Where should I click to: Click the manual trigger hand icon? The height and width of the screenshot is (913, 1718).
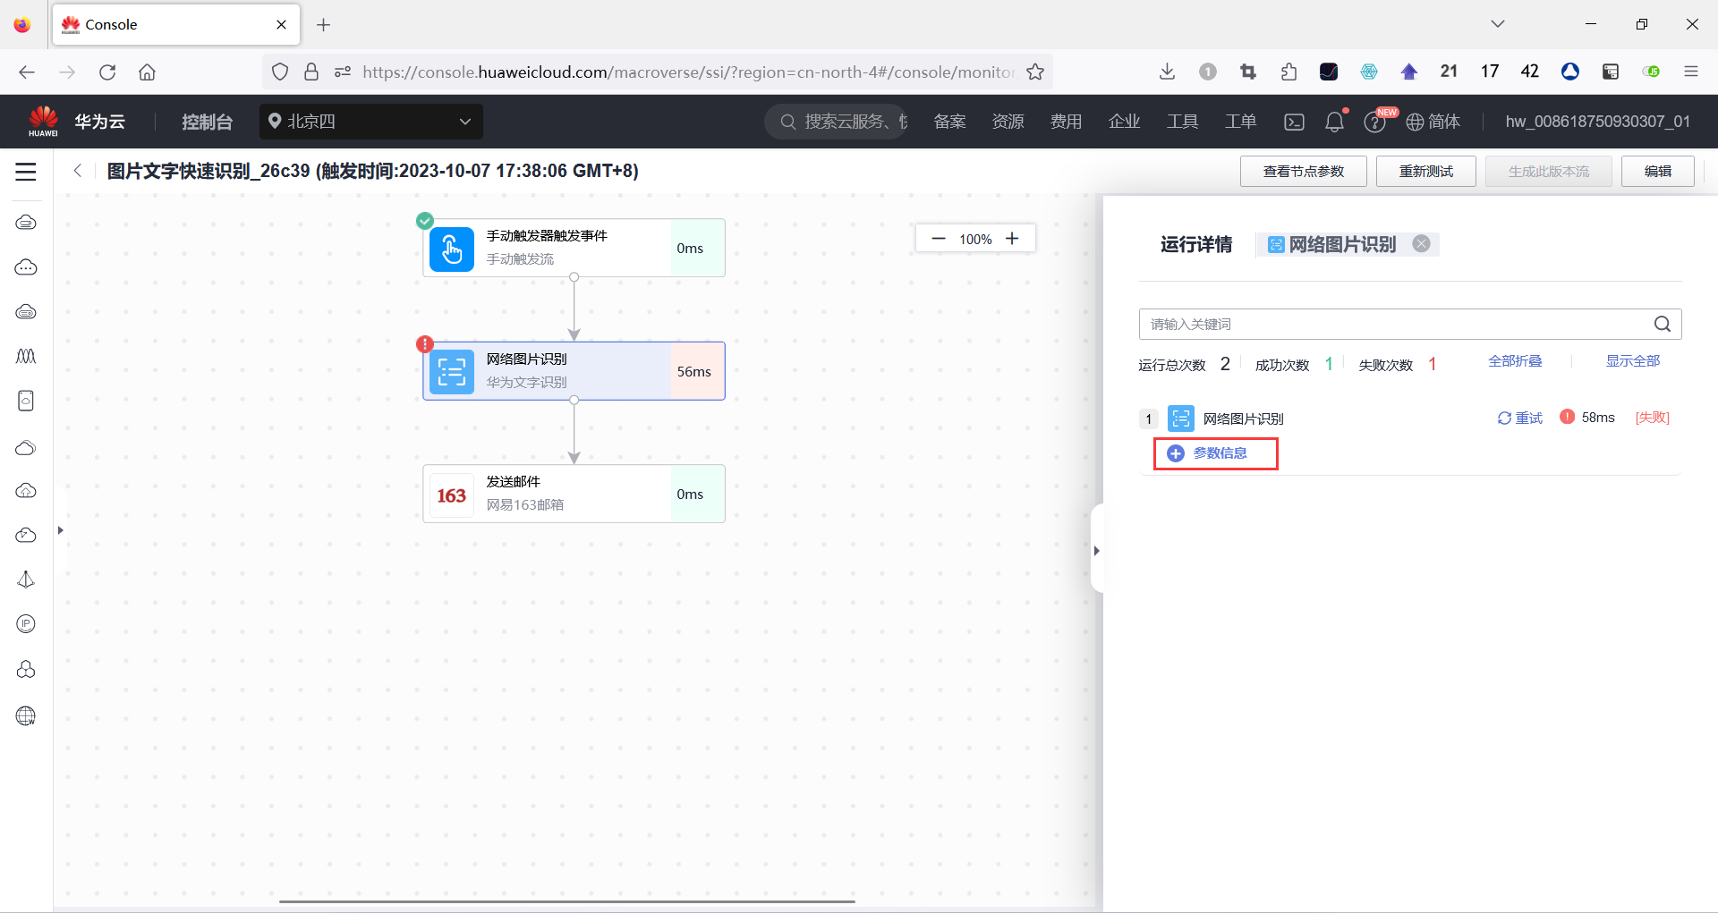pyautogui.click(x=452, y=249)
